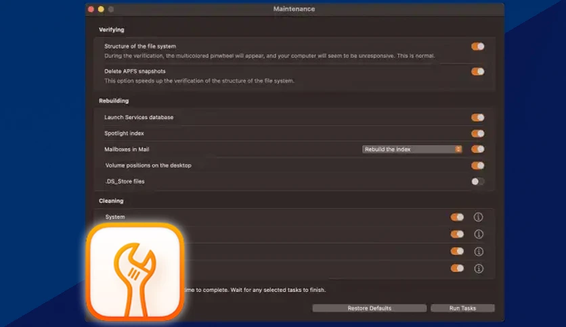Select Structure of the file system label
The width and height of the screenshot is (566, 327).
[140, 46]
